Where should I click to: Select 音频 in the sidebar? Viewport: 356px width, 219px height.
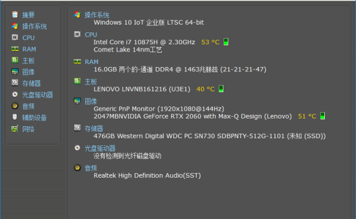(x=28, y=106)
